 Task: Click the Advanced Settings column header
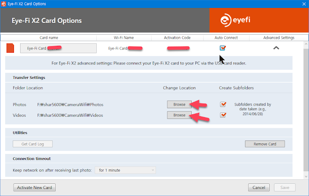(279, 38)
